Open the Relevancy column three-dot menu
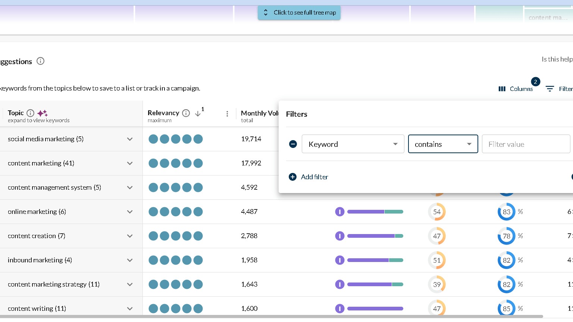 coord(227,114)
